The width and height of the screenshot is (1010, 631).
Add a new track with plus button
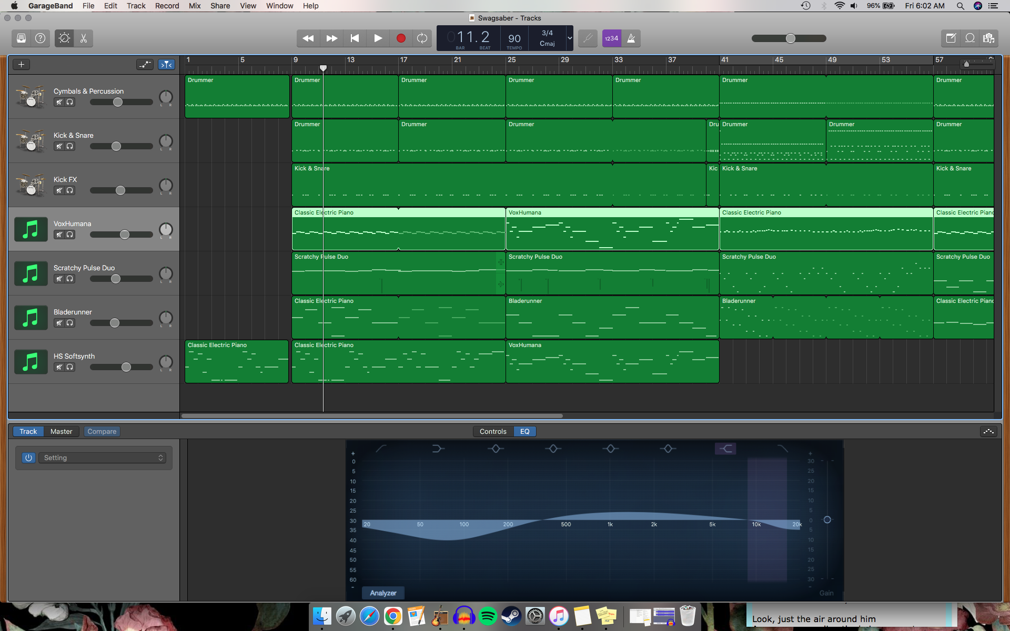(x=21, y=65)
